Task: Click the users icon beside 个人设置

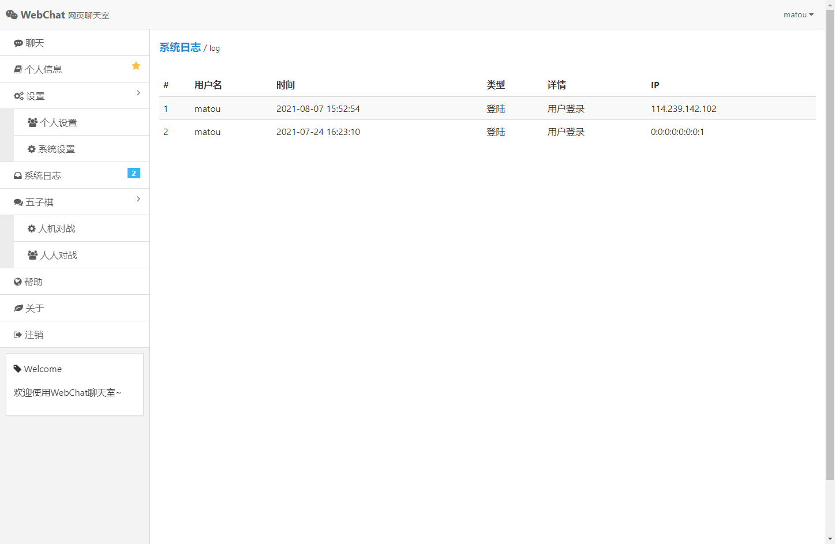Action: coord(33,122)
